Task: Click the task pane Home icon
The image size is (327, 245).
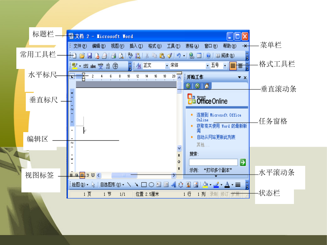Action: [207, 86]
